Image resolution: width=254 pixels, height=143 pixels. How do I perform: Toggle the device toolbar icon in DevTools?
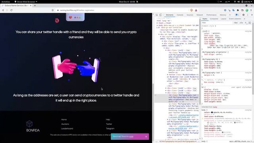[x=160, y=15]
